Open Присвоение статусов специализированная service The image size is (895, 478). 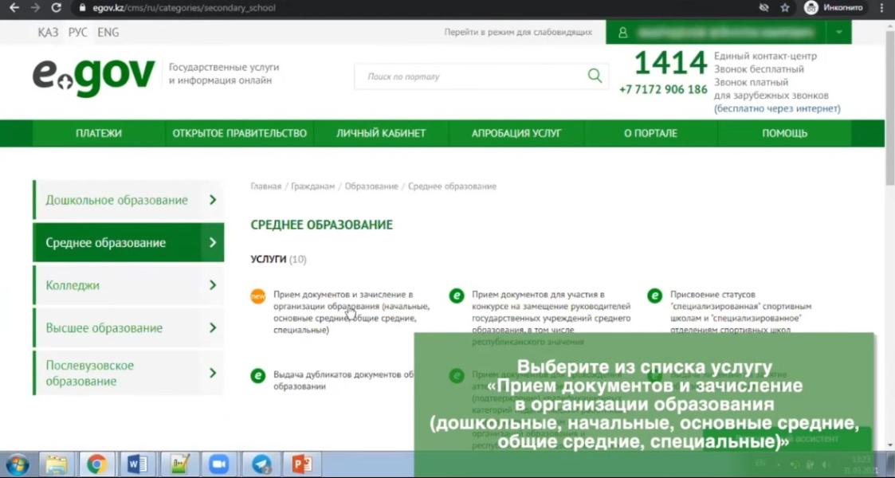[x=740, y=312]
